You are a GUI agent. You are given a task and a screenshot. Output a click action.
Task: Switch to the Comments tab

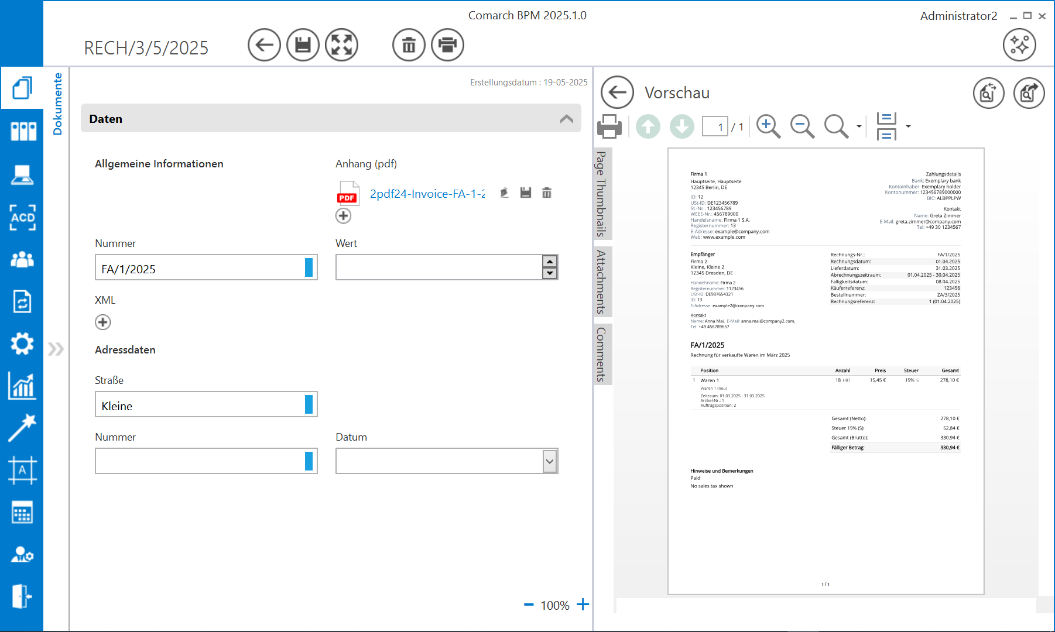[601, 354]
